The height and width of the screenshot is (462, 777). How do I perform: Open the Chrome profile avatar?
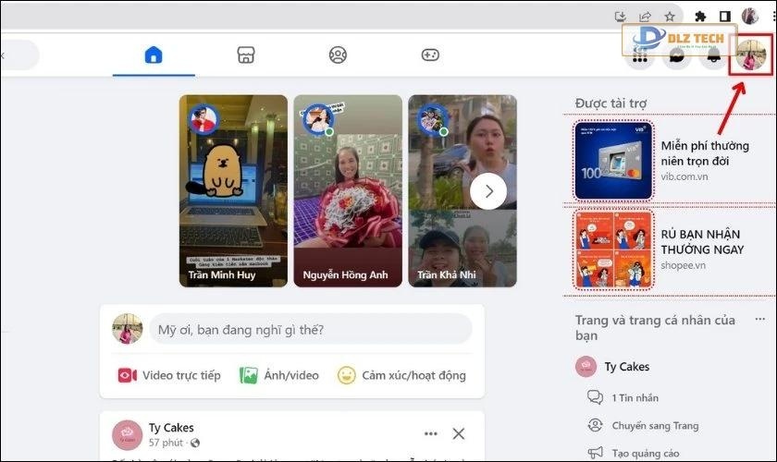(x=750, y=17)
